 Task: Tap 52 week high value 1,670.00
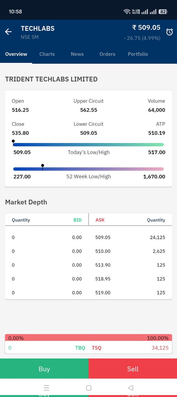click(154, 177)
